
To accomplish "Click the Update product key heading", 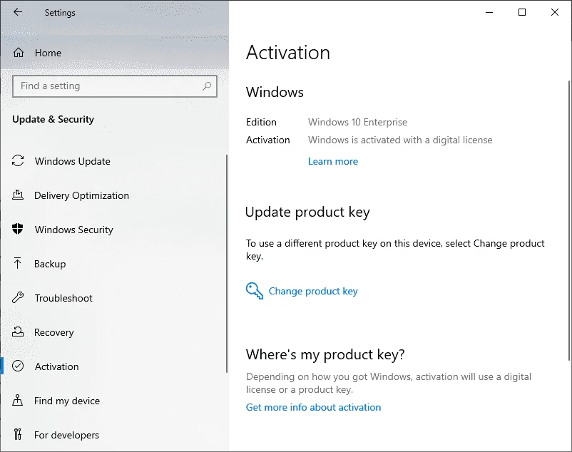I will pos(307,212).
